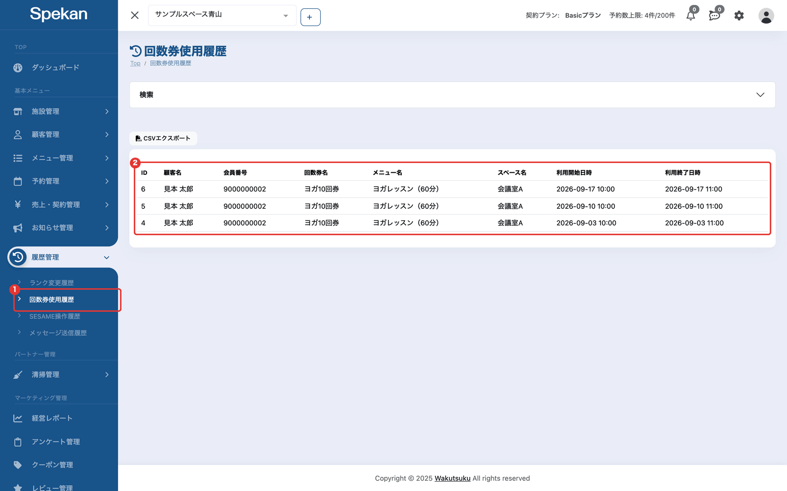787x491 pixels.
Task: Click the cleaning management broom icon
Action: pyautogui.click(x=18, y=375)
